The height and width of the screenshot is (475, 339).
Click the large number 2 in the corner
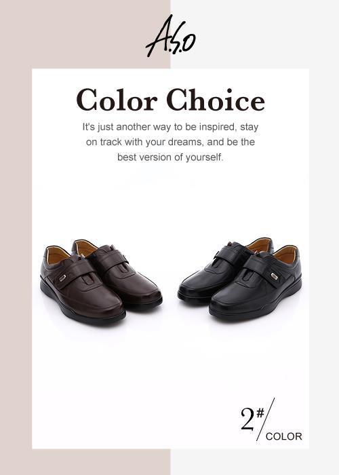click(x=247, y=419)
